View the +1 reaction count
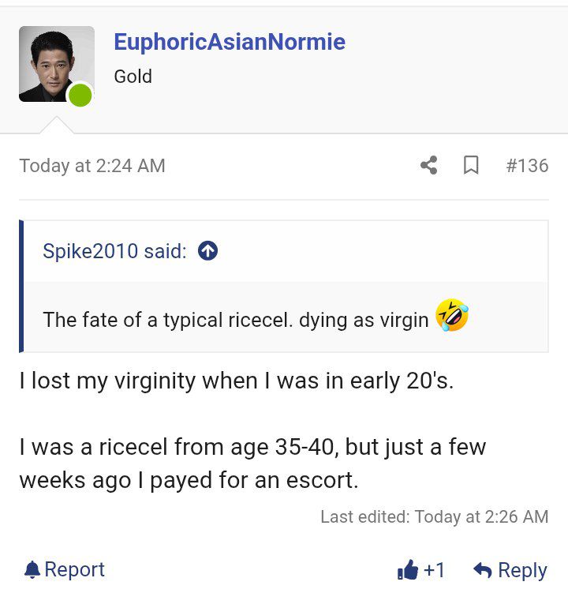 (x=435, y=570)
